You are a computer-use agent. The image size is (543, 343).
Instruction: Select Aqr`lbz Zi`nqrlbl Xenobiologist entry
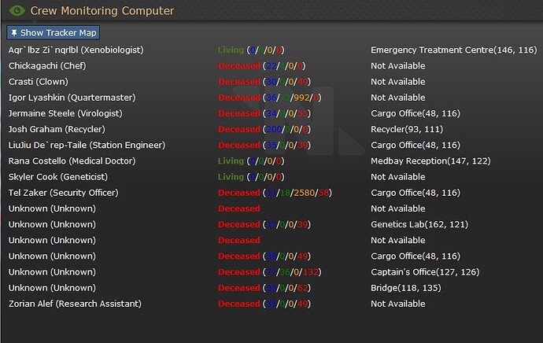tap(76, 50)
